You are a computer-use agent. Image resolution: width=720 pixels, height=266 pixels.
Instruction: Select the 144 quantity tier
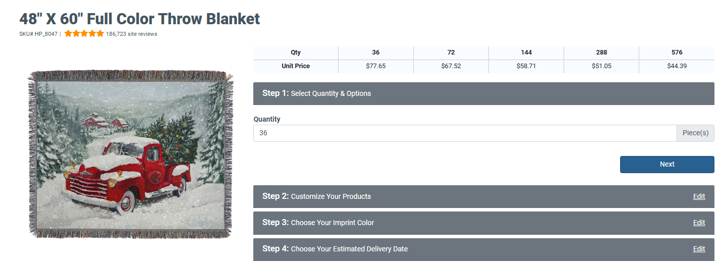tap(526, 52)
